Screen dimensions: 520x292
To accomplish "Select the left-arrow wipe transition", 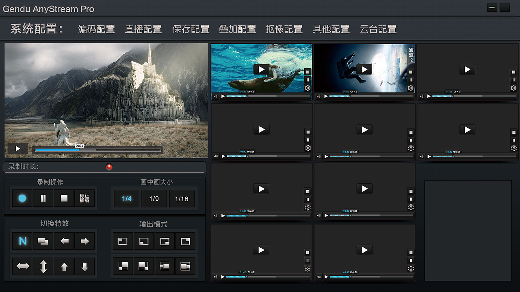I will 64,241.
